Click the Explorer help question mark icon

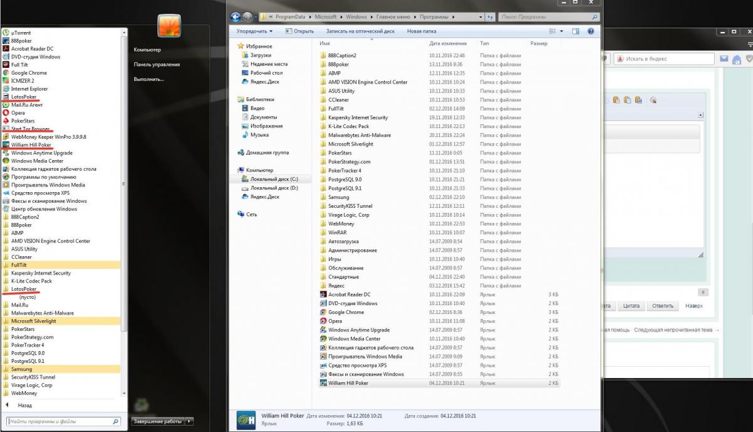click(590, 31)
